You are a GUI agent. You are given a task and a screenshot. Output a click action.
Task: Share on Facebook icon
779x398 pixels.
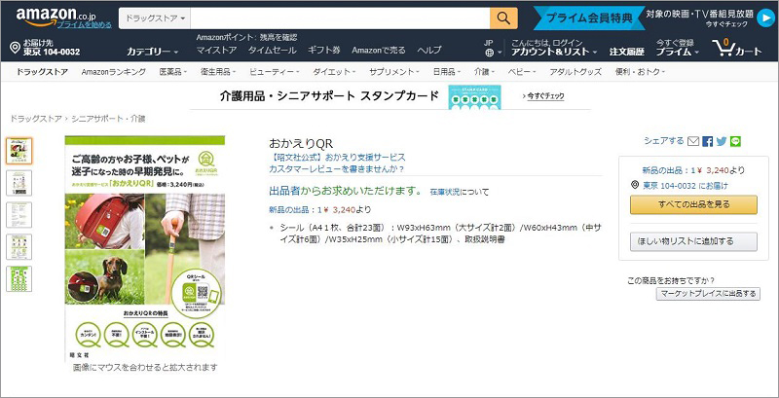(x=708, y=141)
